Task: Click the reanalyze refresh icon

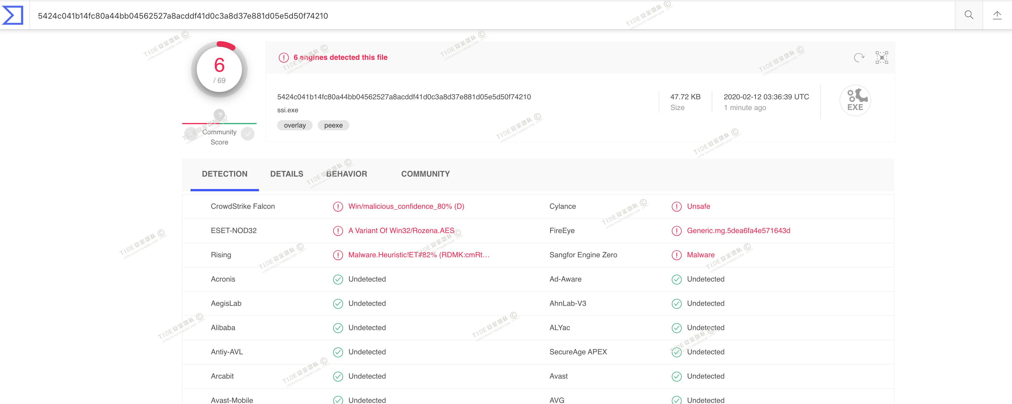Action: pos(859,58)
